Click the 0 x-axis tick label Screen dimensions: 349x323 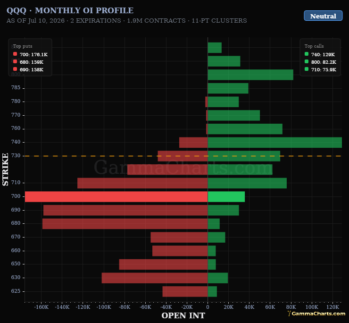208,307
